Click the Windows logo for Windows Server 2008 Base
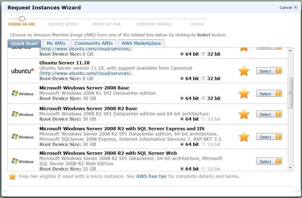Image resolution: width=302 pixels, height=198 pixels. point(22,94)
